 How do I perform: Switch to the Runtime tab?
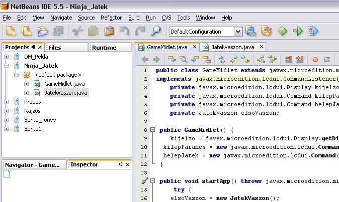[x=111, y=48]
